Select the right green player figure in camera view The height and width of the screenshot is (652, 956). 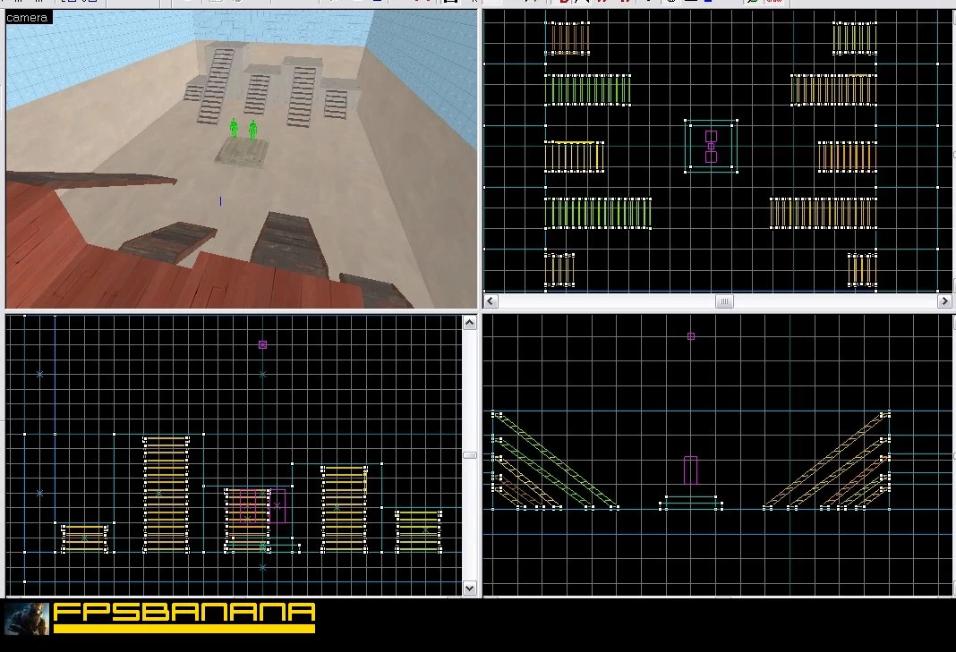click(x=252, y=129)
